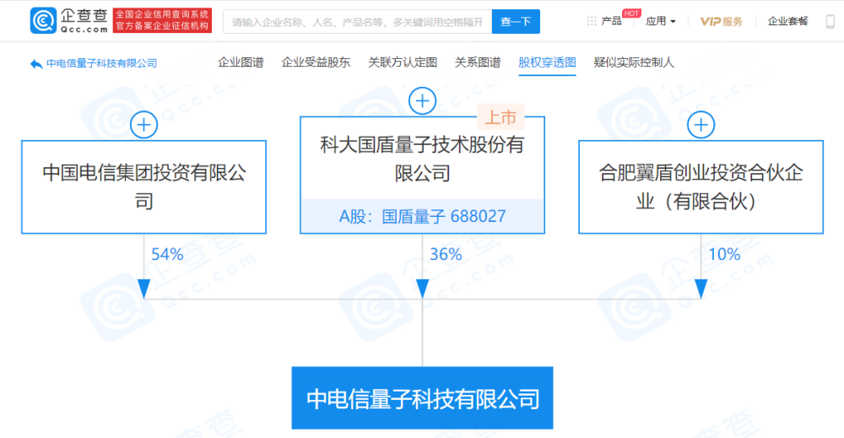Expand plus above 合肥翼盾创业投资合伙企业
The width and height of the screenshot is (844, 438).
click(701, 125)
